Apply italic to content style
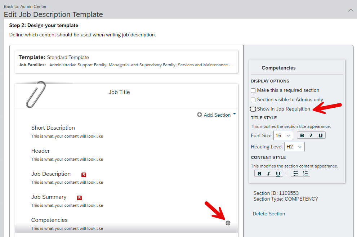The image size is (357, 237). (x=269, y=174)
